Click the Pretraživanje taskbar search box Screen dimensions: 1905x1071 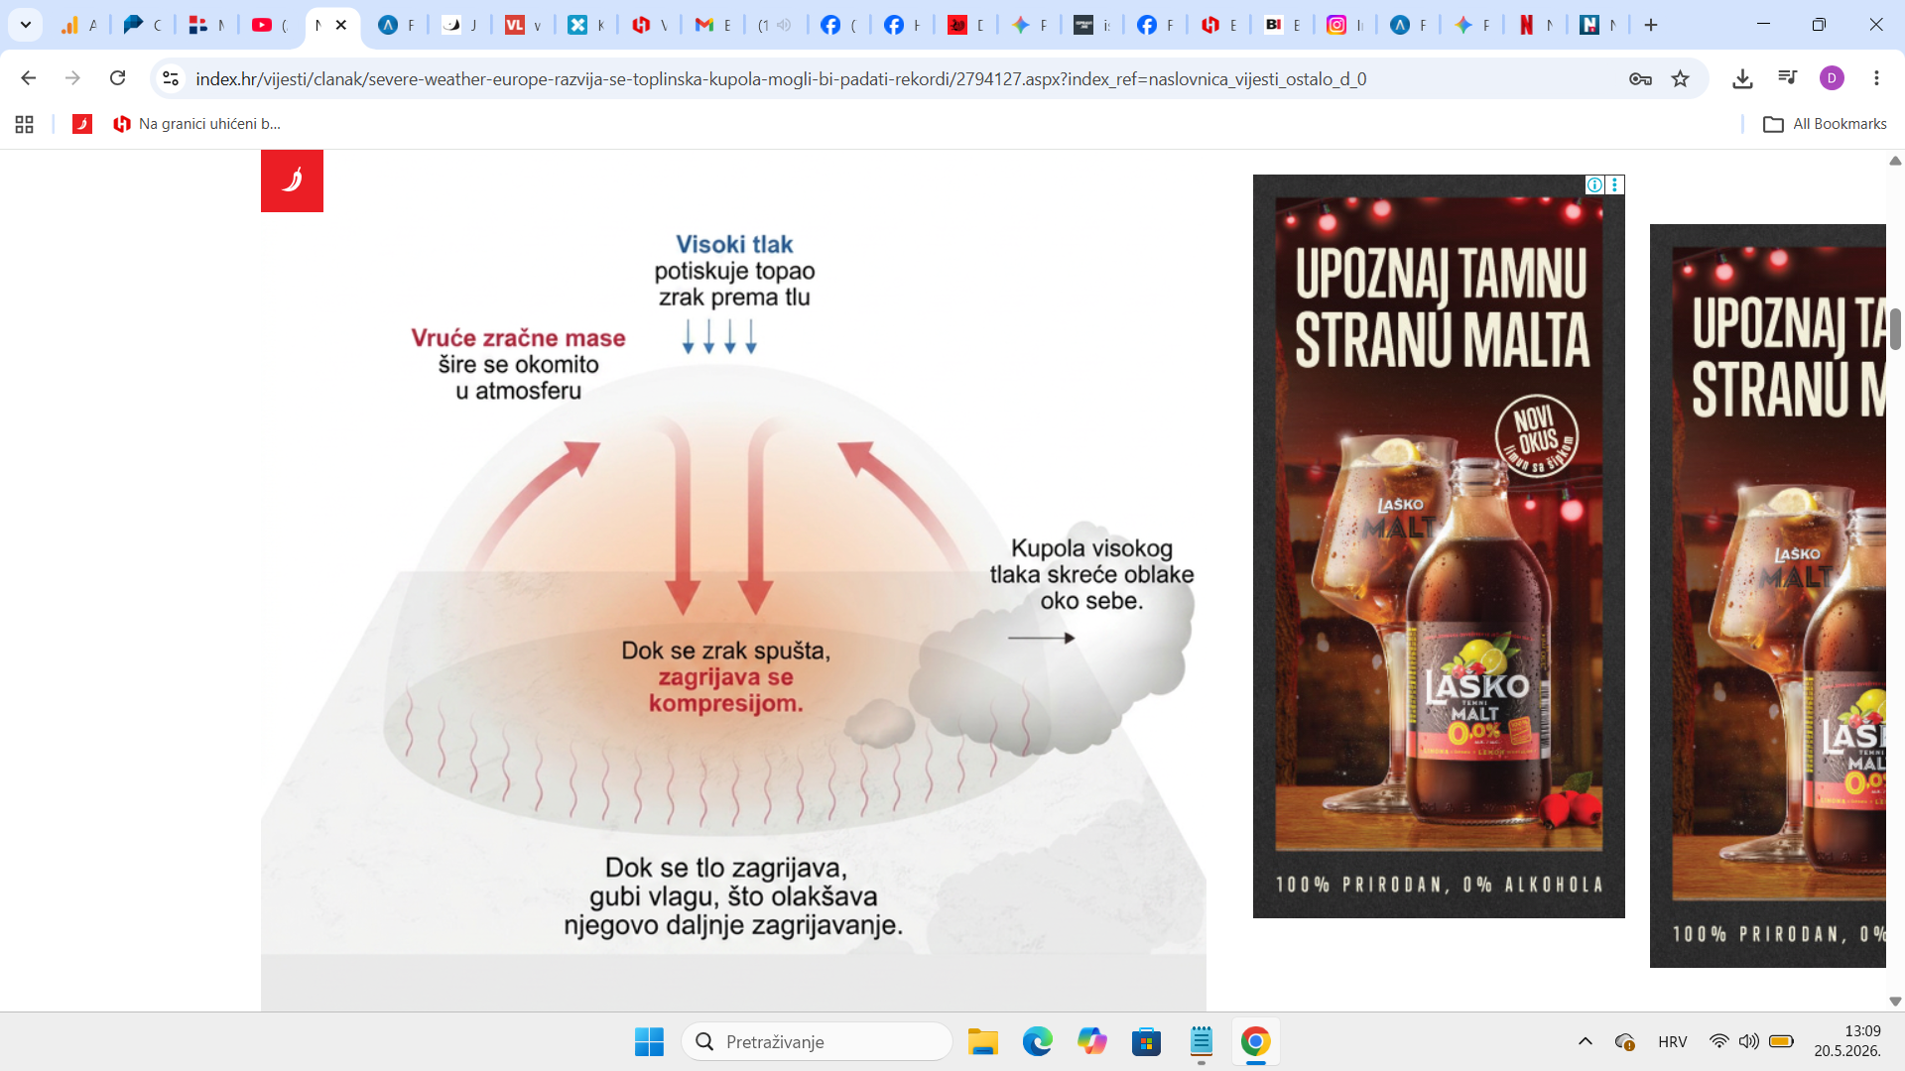point(817,1041)
